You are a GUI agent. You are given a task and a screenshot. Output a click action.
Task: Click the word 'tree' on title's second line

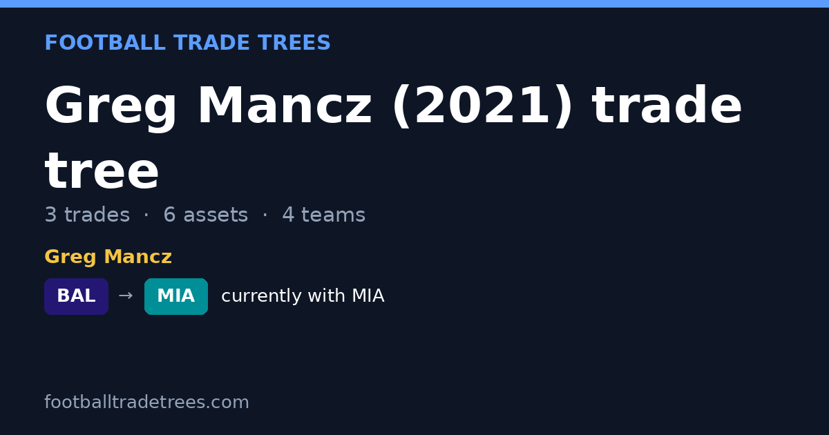click(102, 173)
